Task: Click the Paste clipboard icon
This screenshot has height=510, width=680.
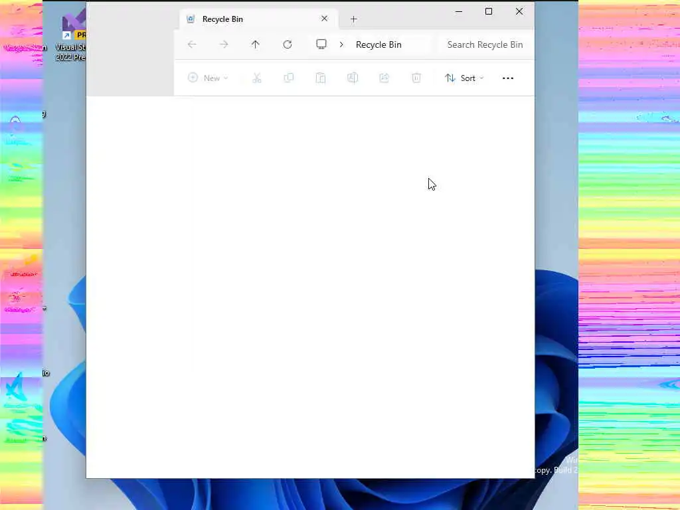Action: click(321, 78)
